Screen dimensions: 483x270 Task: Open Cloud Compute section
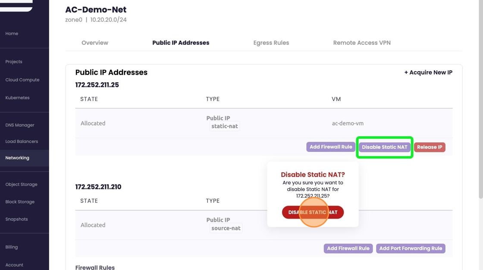pyautogui.click(x=22, y=80)
